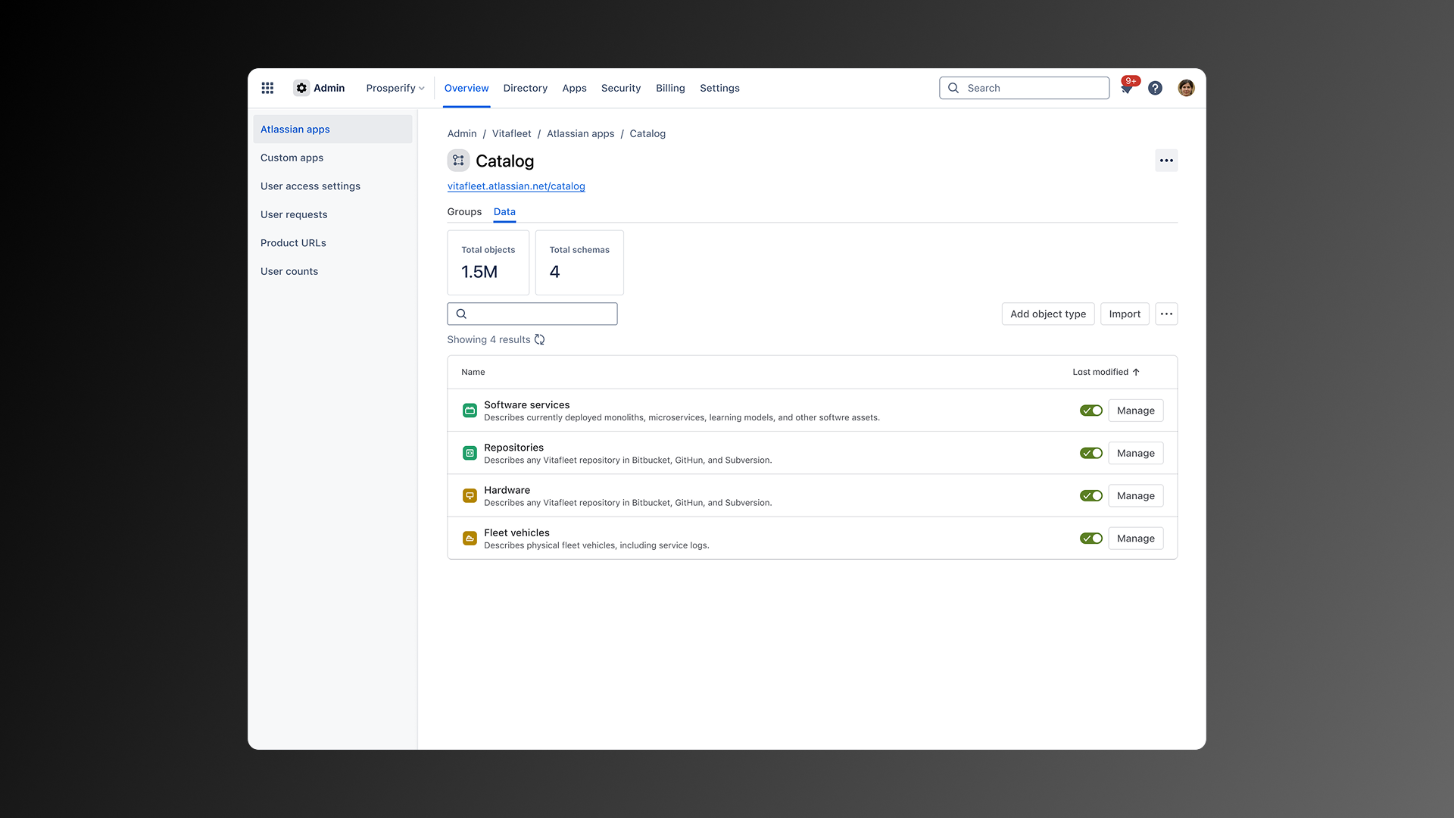Click the Software services object icon

tap(470, 411)
